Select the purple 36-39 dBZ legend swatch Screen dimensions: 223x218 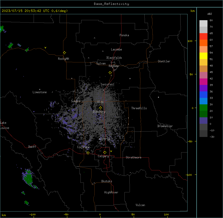pyautogui.click(x=203, y=88)
